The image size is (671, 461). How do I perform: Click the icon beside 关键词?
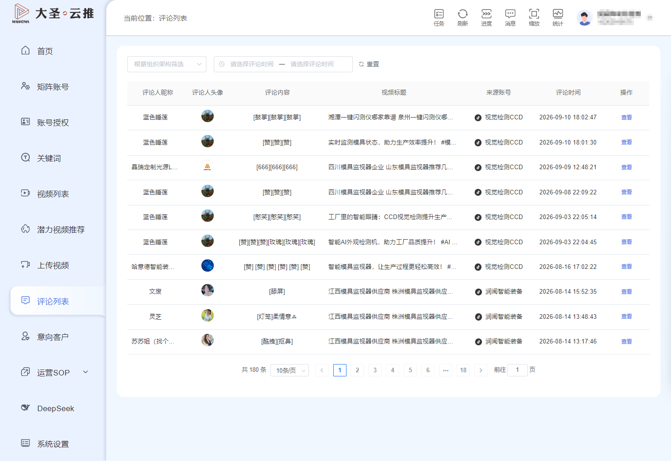(26, 157)
